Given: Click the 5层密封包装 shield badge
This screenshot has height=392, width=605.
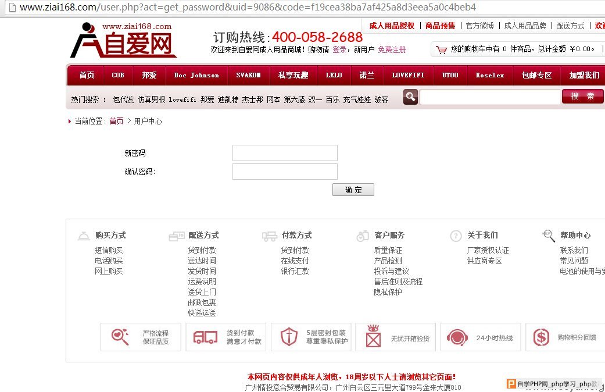Looking at the screenshot, I should (x=311, y=337).
